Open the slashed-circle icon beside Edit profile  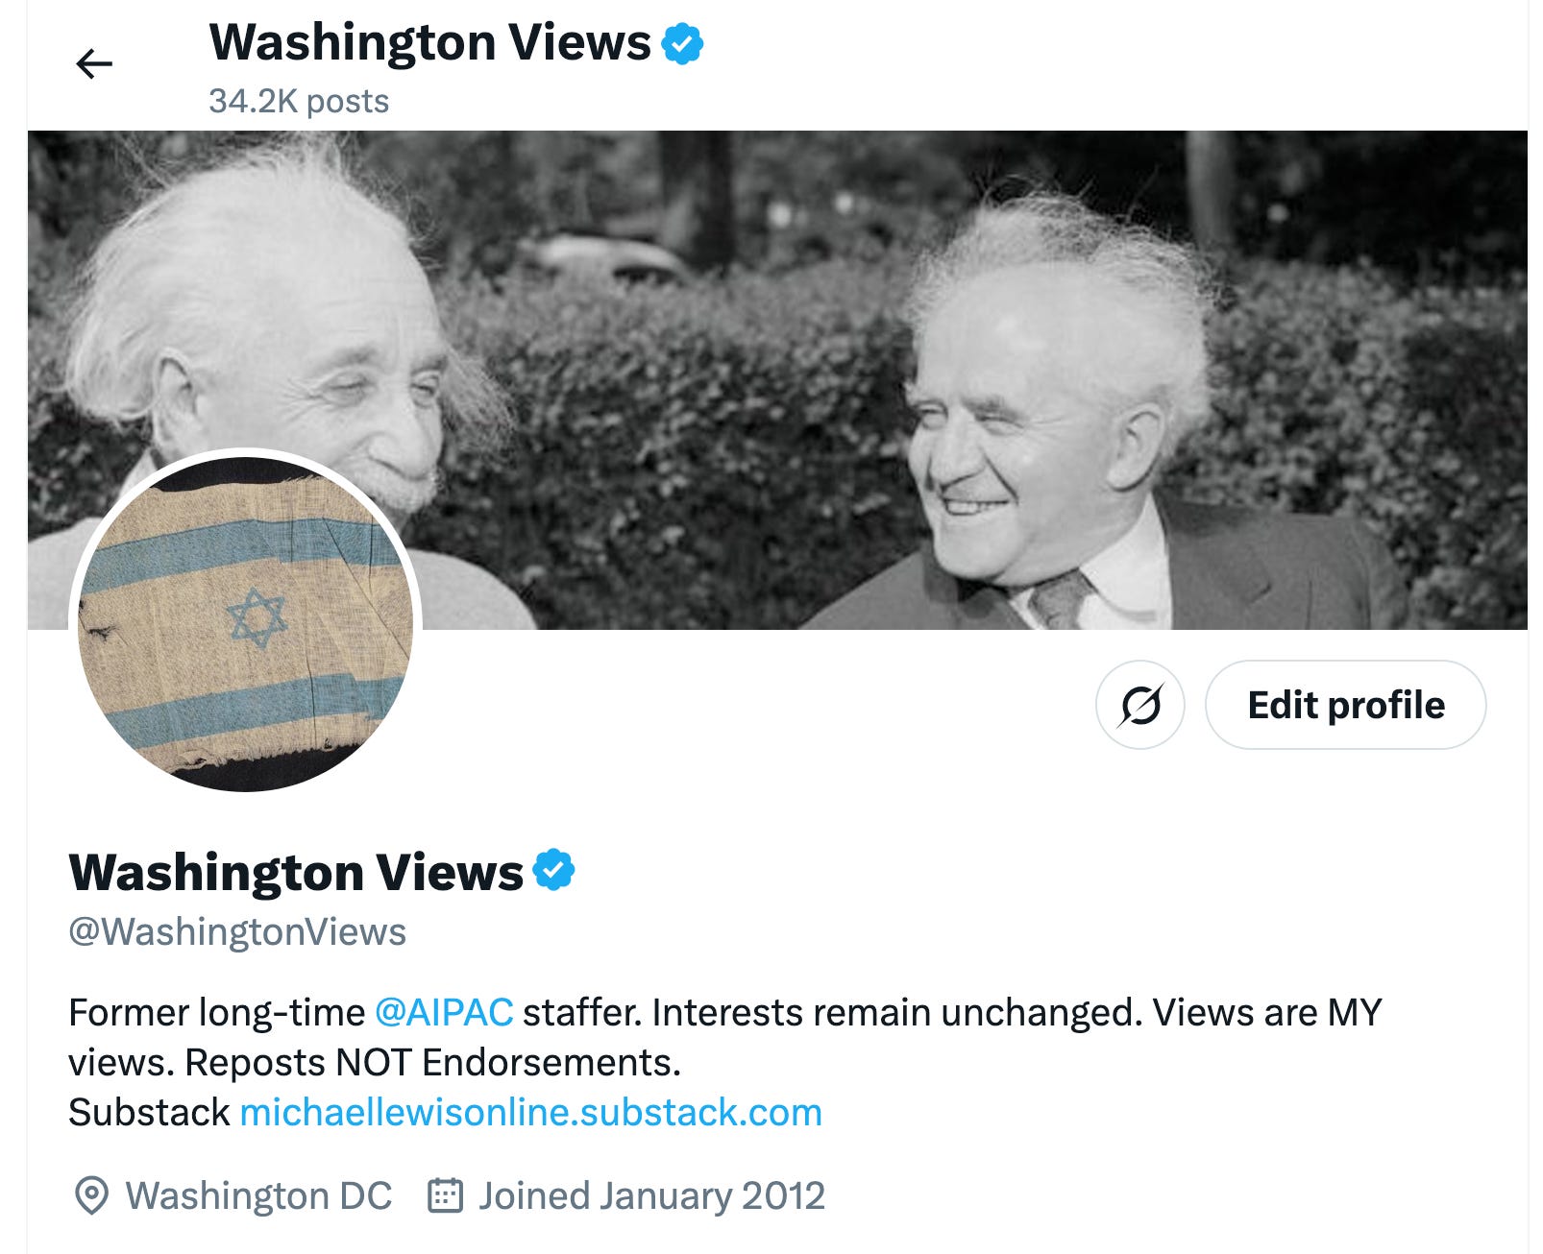point(1139,705)
